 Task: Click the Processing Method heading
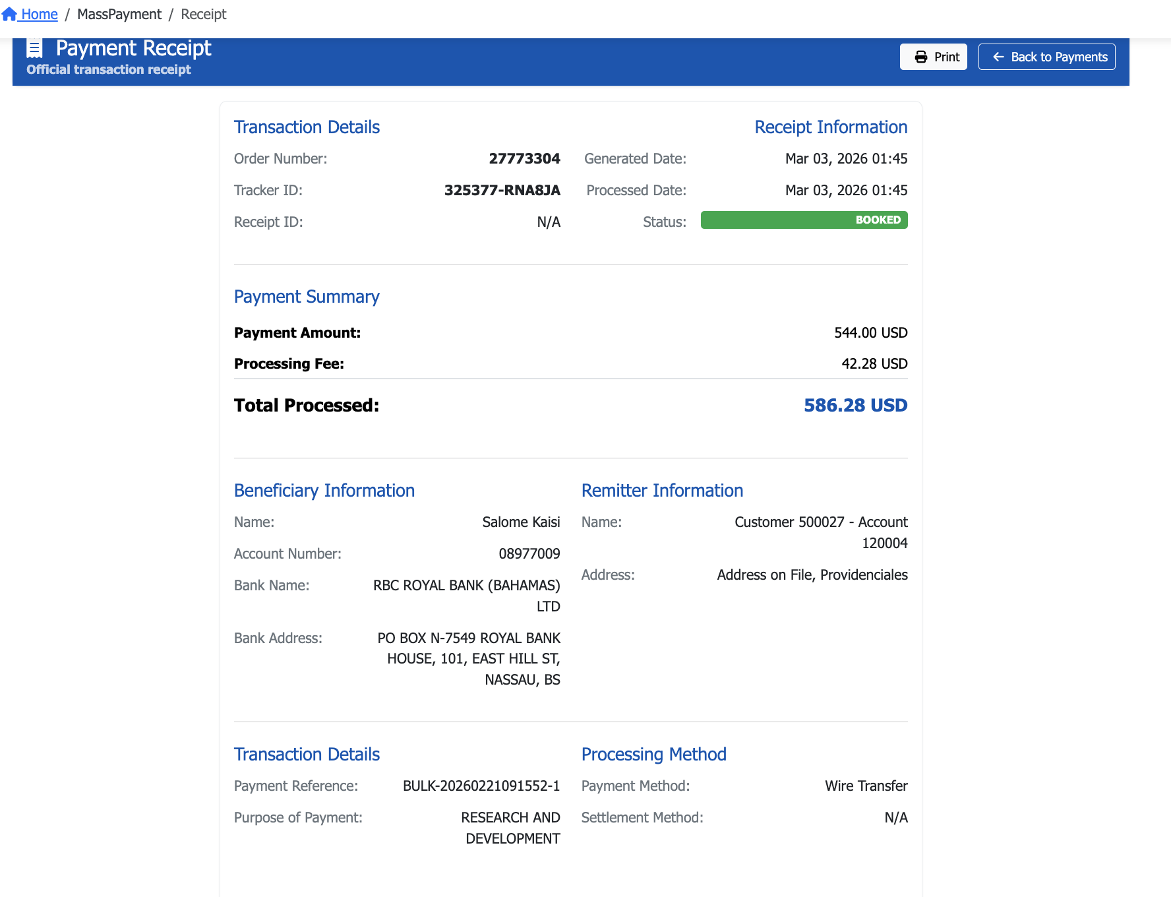coord(653,755)
